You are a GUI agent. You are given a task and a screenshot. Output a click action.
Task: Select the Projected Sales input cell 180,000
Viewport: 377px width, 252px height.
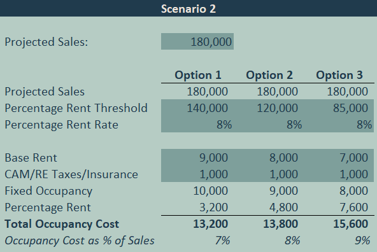197,41
